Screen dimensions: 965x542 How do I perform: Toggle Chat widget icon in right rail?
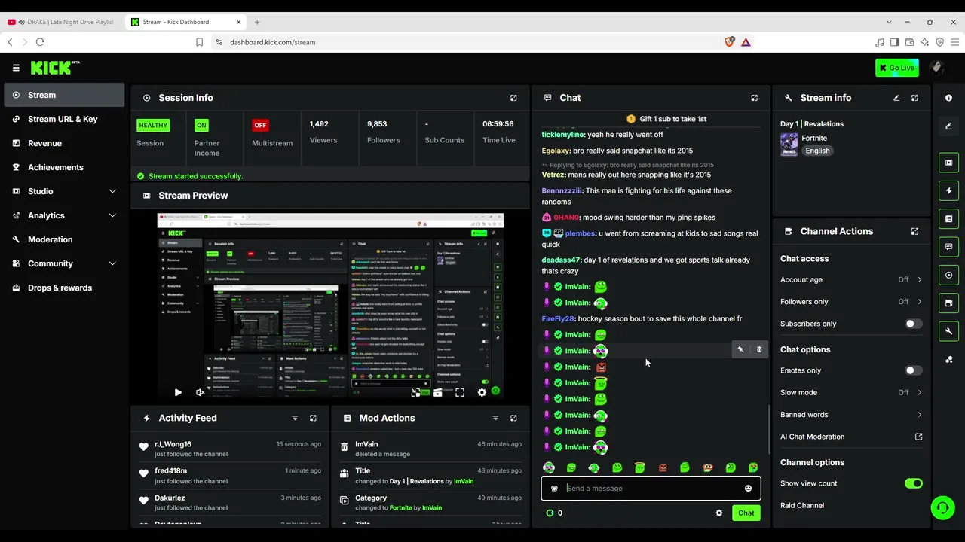tap(948, 247)
